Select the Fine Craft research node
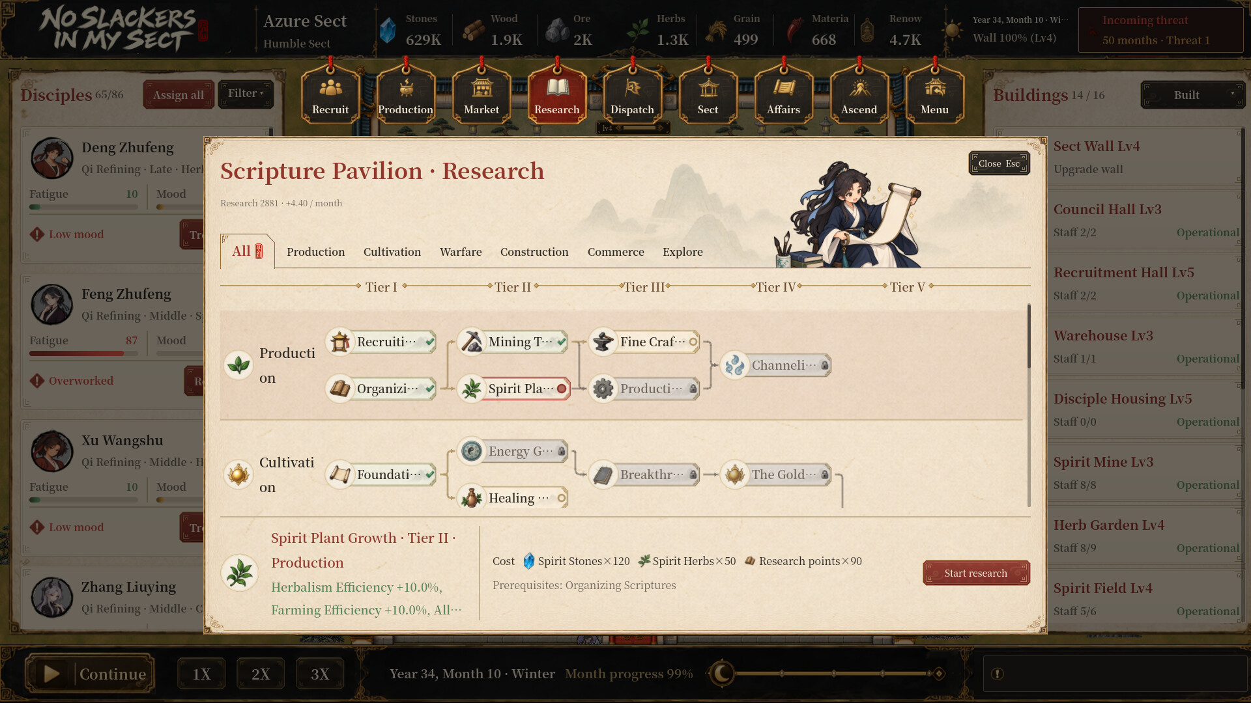 point(644,342)
